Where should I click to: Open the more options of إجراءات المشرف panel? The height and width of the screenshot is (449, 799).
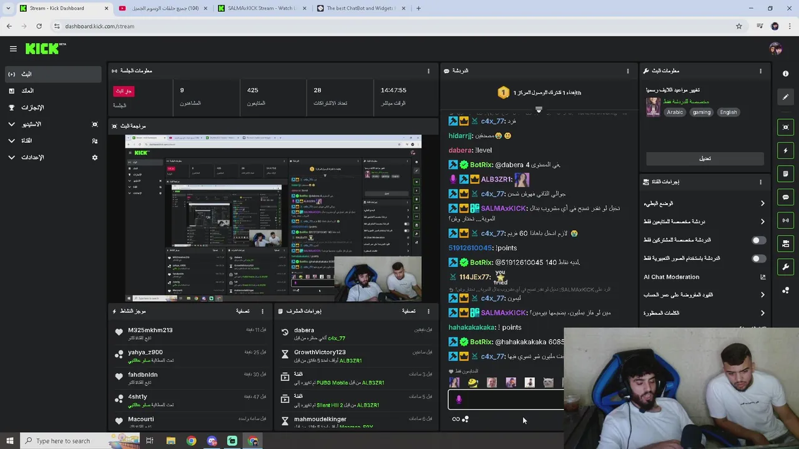[428, 311]
